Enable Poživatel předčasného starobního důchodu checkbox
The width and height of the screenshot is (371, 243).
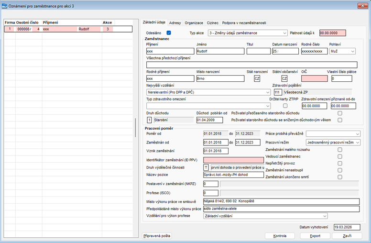click(x=340, y=113)
